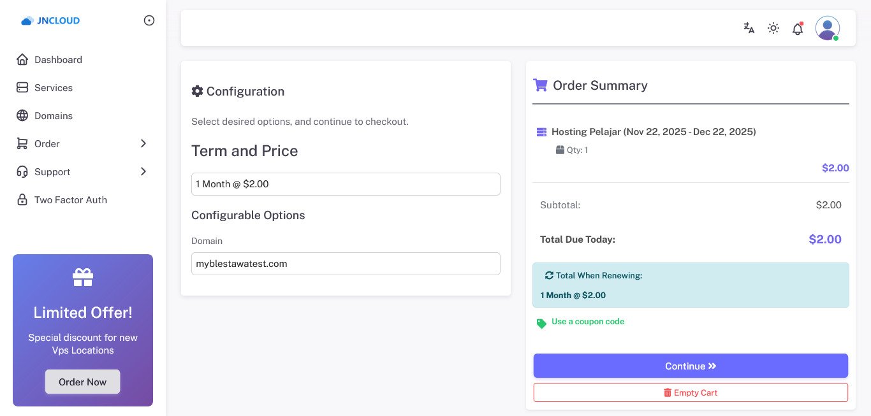Image resolution: width=871 pixels, height=416 pixels.
Task: Open the Term and Price dropdown
Action: click(346, 184)
